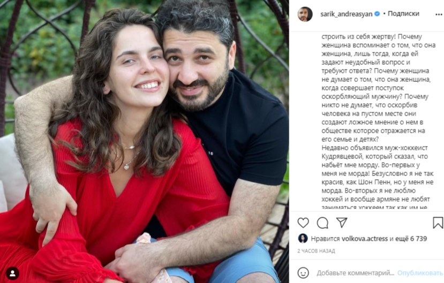Like the post with the heart icon
The width and height of the screenshot is (444, 283).
click(x=303, y=223)
